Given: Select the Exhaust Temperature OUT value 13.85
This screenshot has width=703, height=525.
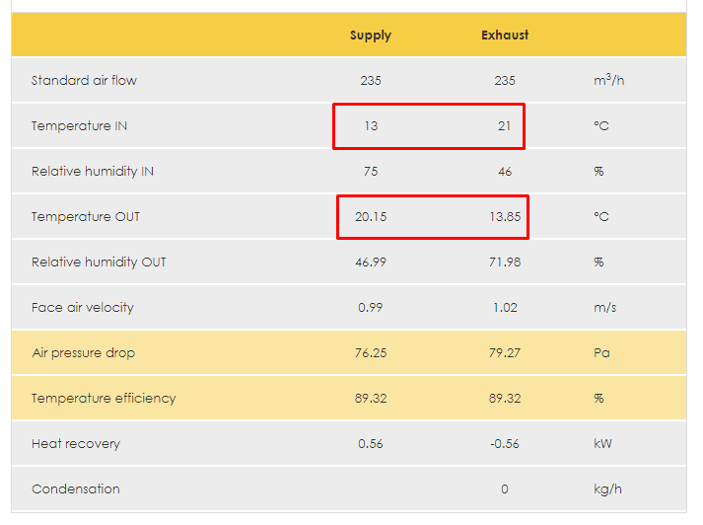Looking at the screenshot, I should click(505, 217).
